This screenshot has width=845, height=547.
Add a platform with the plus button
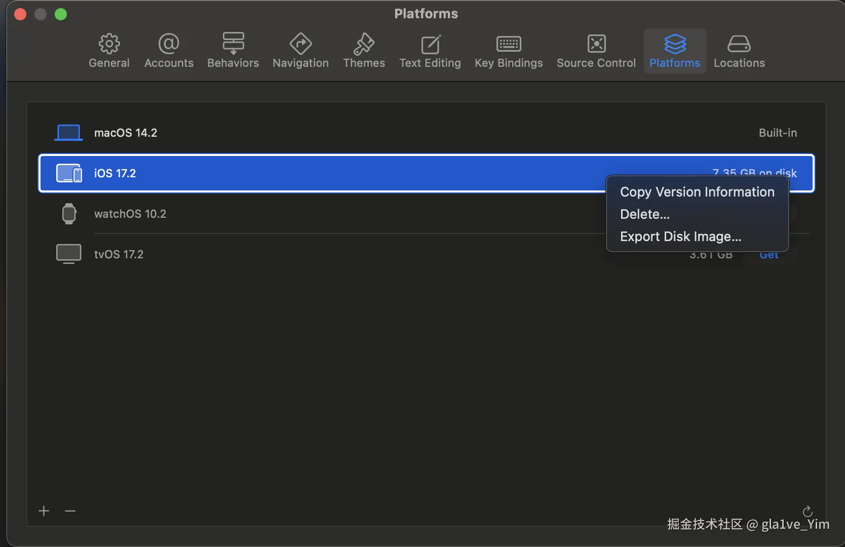click(x=44, y=511)
